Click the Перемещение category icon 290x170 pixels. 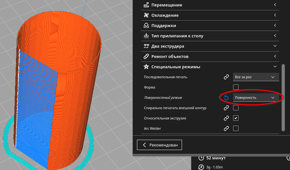coord(146,5)
